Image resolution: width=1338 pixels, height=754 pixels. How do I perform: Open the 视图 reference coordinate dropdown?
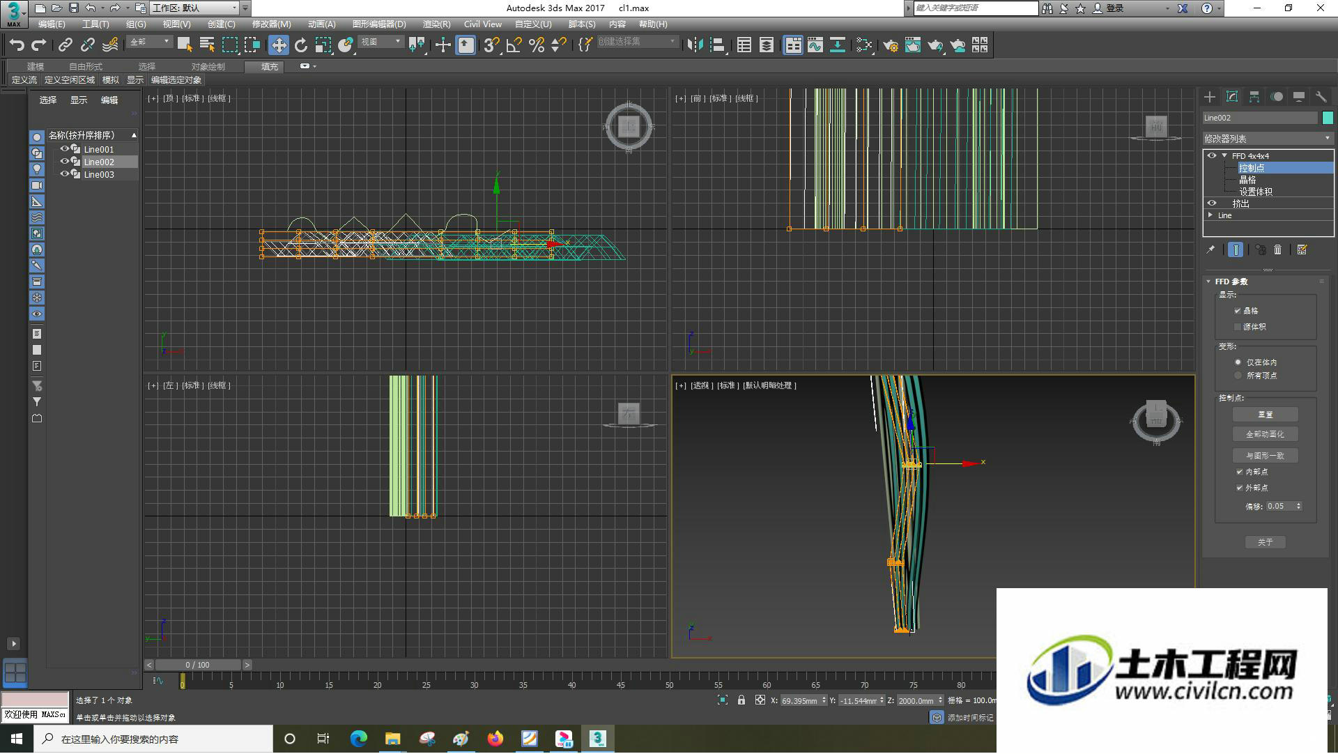click(x=381, y=42)
